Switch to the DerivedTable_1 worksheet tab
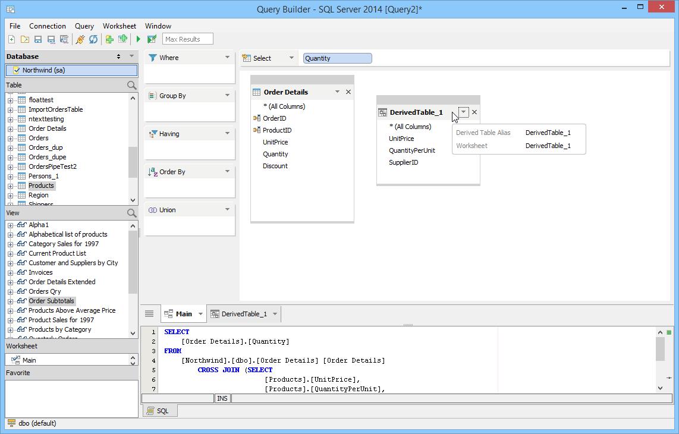679x434 pixels. coord(244,314)
